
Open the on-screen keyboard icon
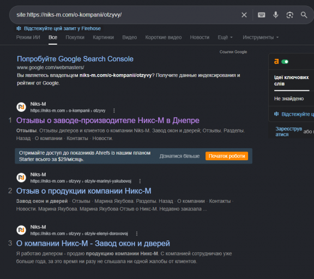tap(261, 15)
